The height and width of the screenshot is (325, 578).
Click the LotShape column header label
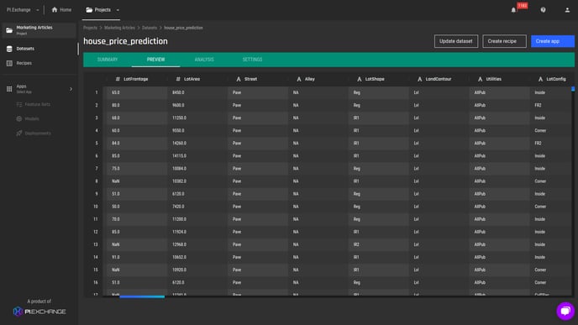[x=375, y=79]
